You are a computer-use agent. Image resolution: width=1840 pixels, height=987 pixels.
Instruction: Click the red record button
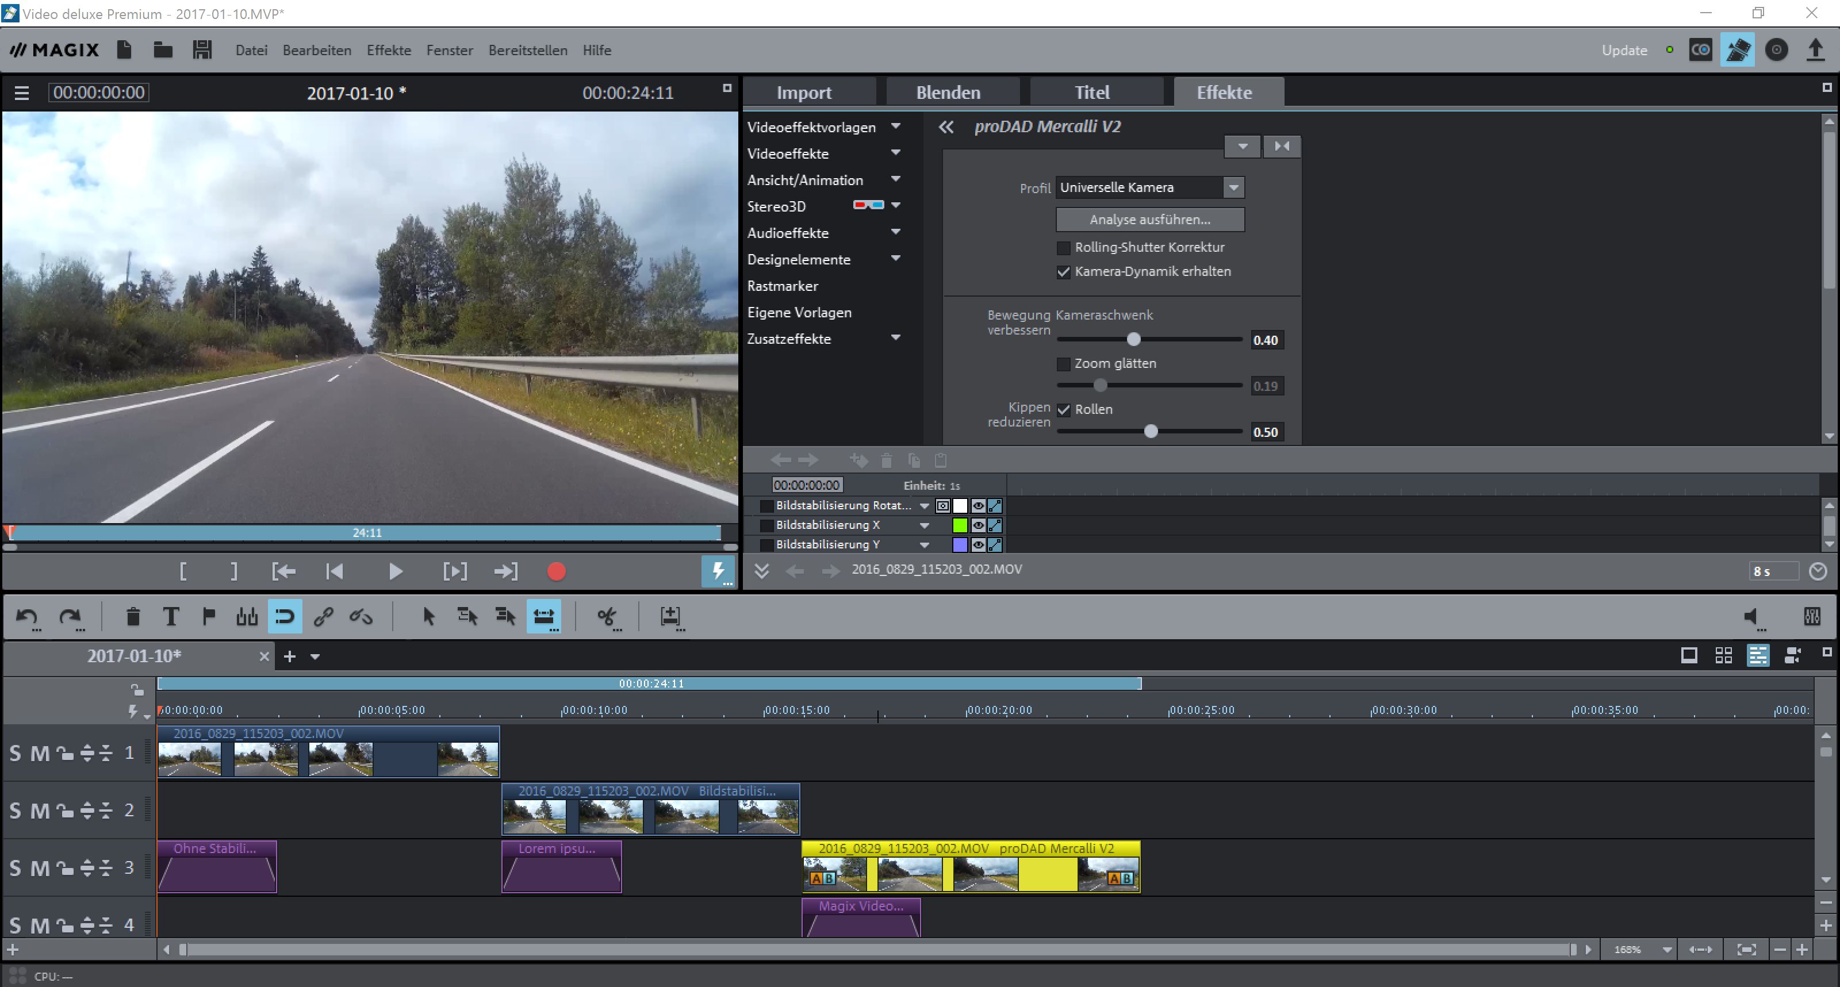point(557,571)
